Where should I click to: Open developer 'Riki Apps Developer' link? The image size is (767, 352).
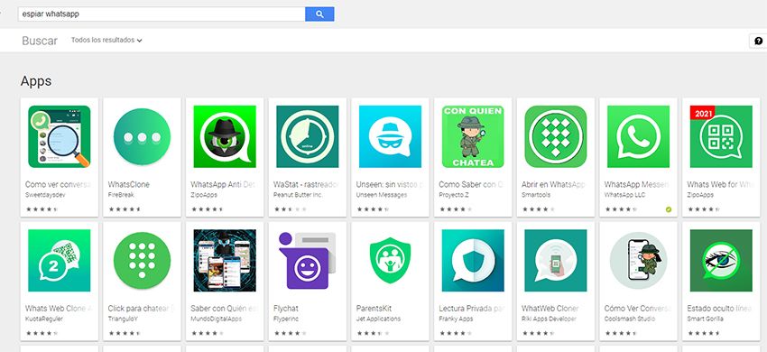tap(549, 319)
